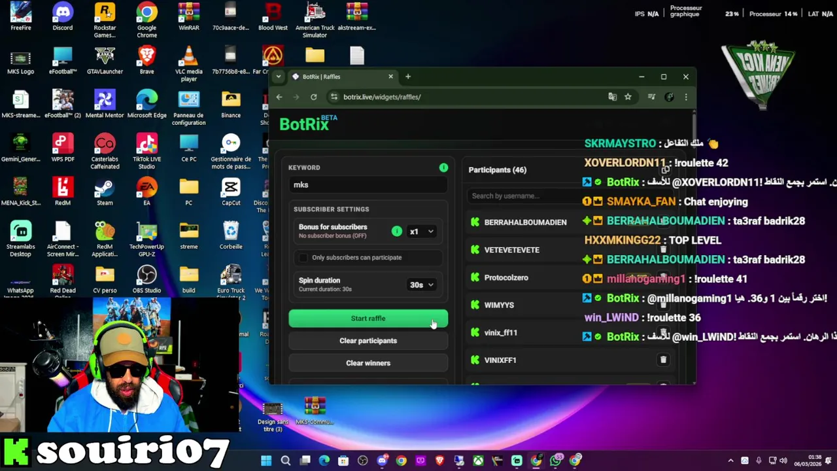Viewport: 837px width, 471px height.
Task: Open a new Chrome tab
Action: (408, 77)
